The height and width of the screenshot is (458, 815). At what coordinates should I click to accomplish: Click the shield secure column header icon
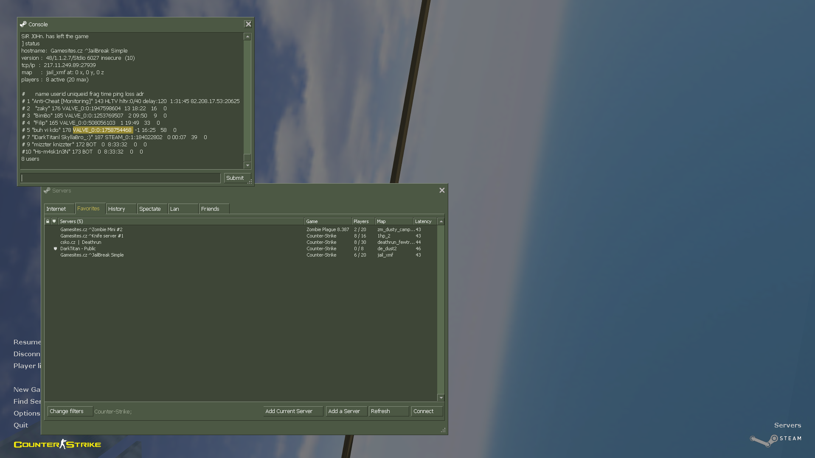coord(54,221)
